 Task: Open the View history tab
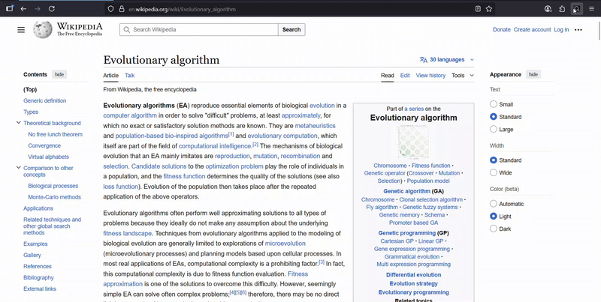point(430,76)
